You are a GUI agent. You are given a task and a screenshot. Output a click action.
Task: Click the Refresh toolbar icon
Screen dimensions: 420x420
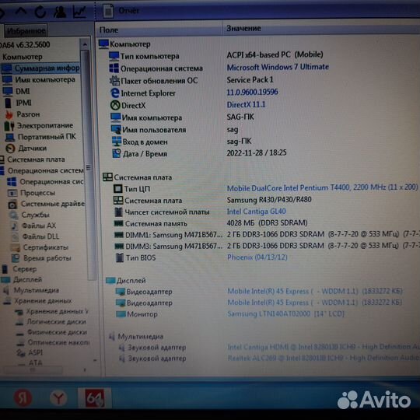coord(40,12)
